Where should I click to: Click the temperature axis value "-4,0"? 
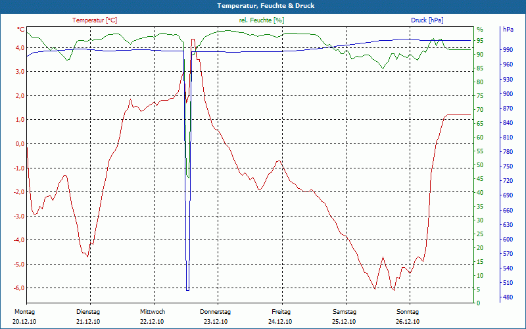(19, 240)
